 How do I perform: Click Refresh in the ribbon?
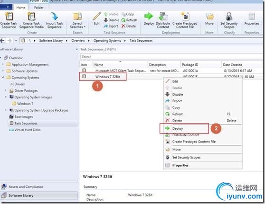pyautogui.click(x=129, y=20)
